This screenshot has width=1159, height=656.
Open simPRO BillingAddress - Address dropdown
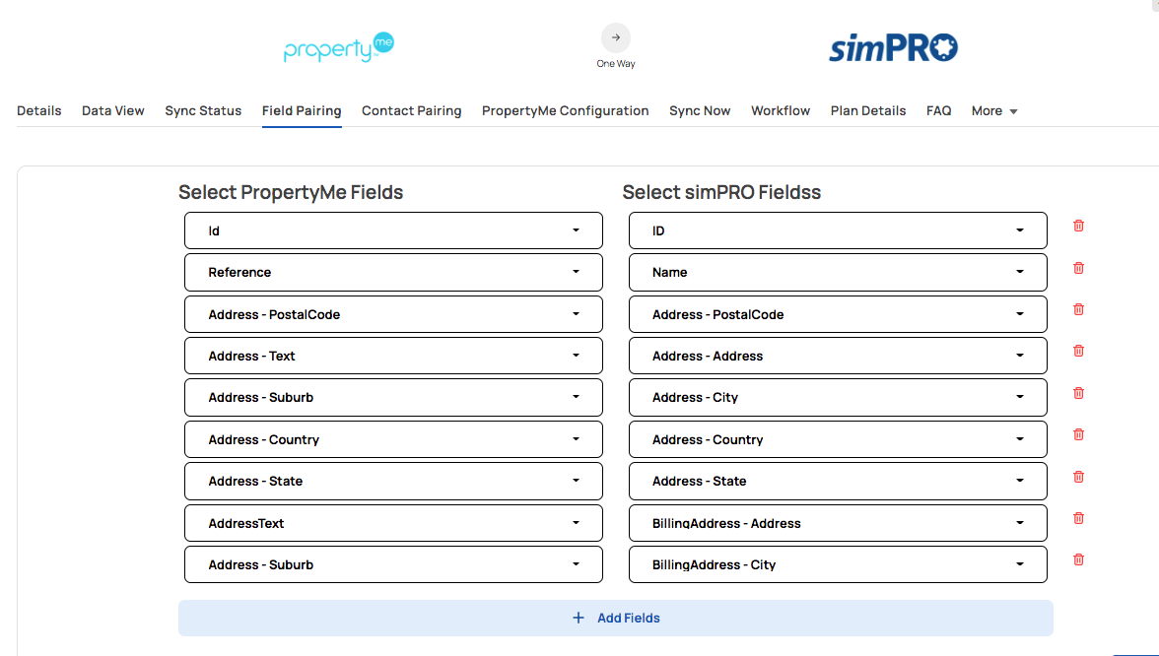(x=838, y=523)
